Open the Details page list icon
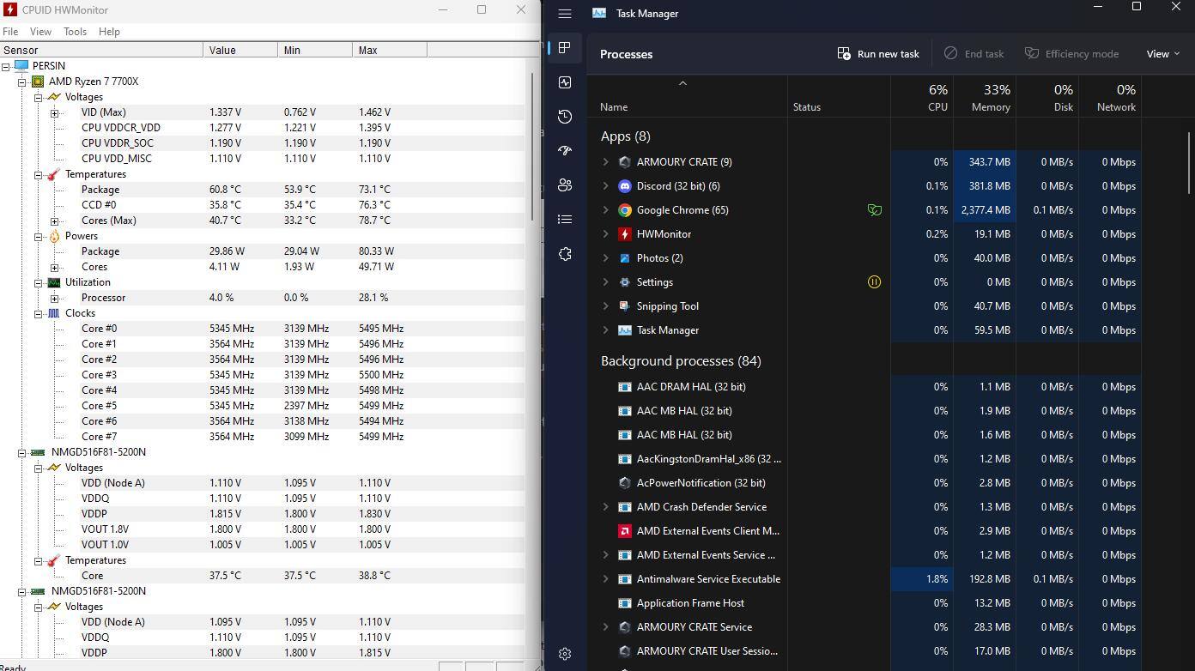This screenshot has height=671, width=1195. tap(565, 220)
